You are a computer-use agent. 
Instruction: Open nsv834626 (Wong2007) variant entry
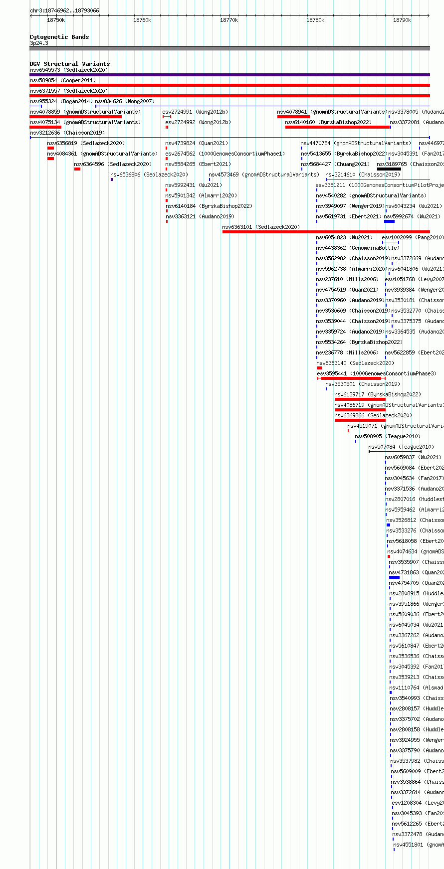[x=125, y=101]
